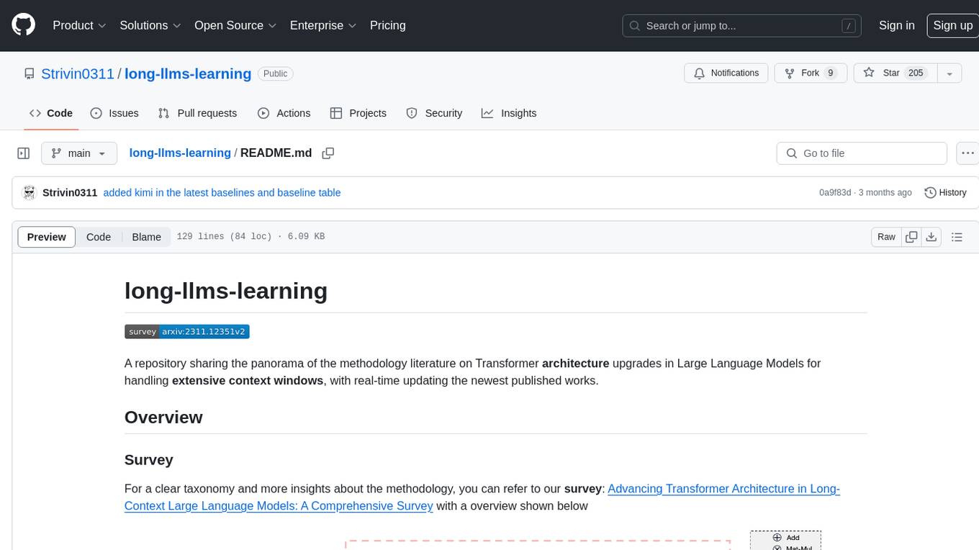Screen dimensions: 979x550
Task: Open the arxiv survey badge
Action: (x=187, y=332)
